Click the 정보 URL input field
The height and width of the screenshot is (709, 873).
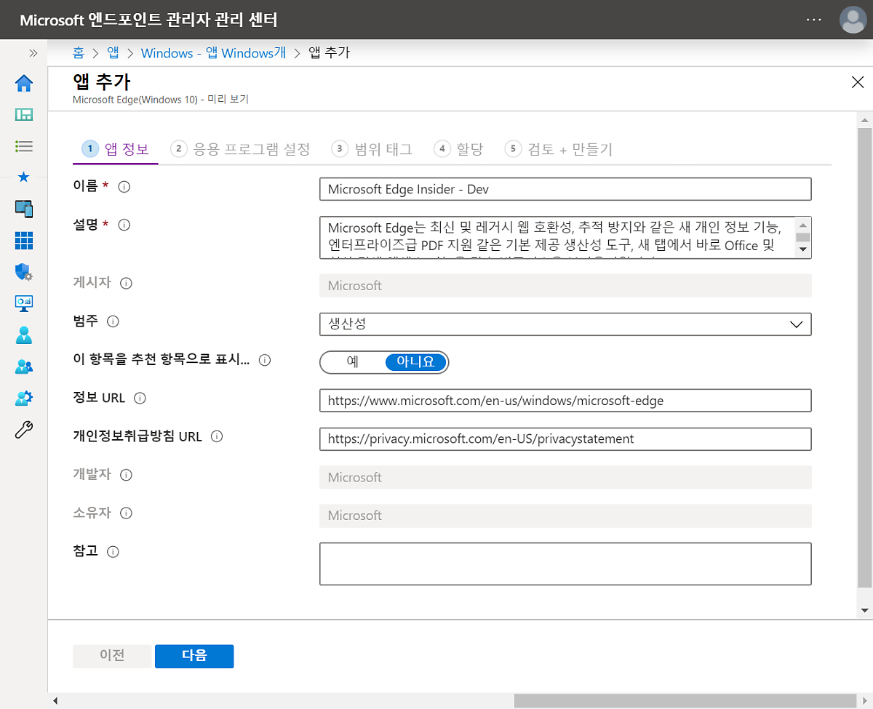click(x=565, y=400)
